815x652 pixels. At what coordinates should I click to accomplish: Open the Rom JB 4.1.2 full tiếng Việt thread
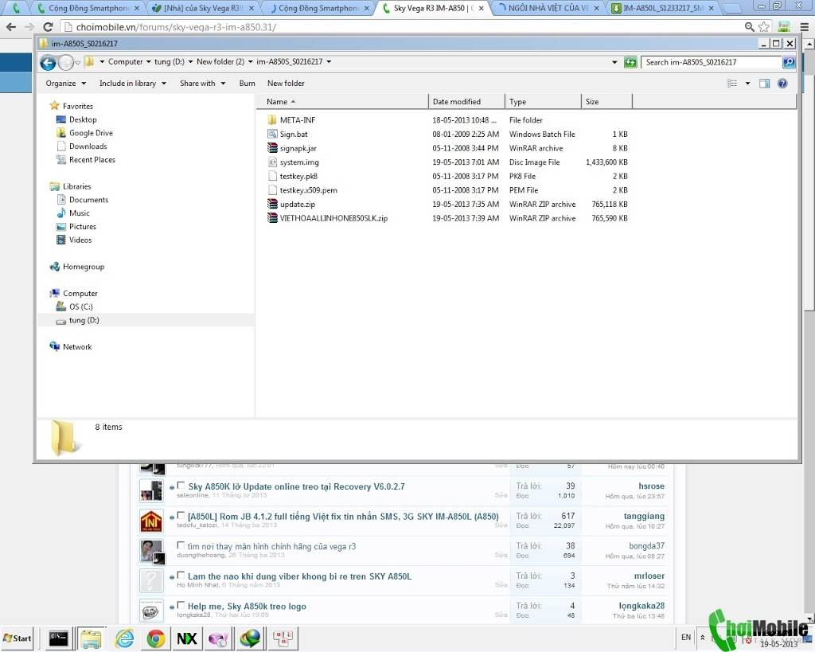[x=343, y=517]
